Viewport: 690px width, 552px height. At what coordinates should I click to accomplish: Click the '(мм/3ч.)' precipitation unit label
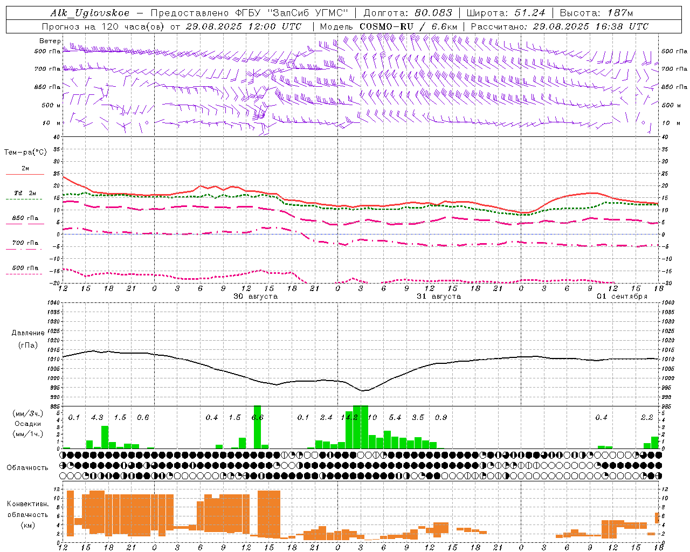pos(27,413)
